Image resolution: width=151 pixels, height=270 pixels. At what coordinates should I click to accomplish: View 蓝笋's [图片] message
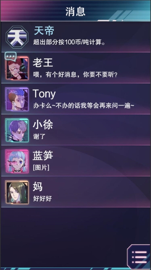41,168
